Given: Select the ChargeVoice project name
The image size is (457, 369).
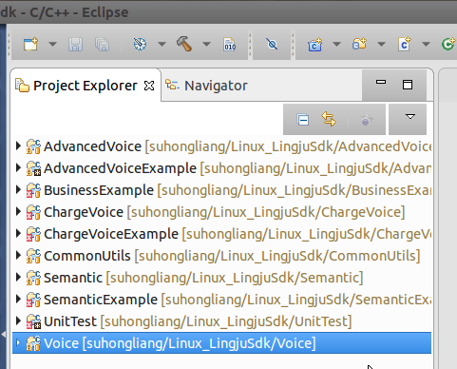Looking at the screenshot, I should (x=84, y=212).
